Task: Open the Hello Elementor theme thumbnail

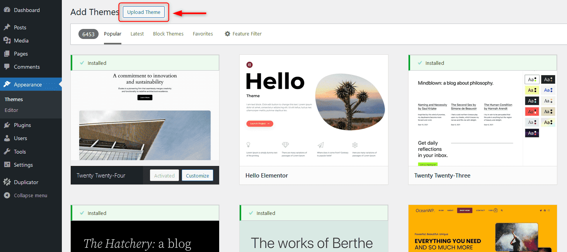Action: (x=313, y=110)
